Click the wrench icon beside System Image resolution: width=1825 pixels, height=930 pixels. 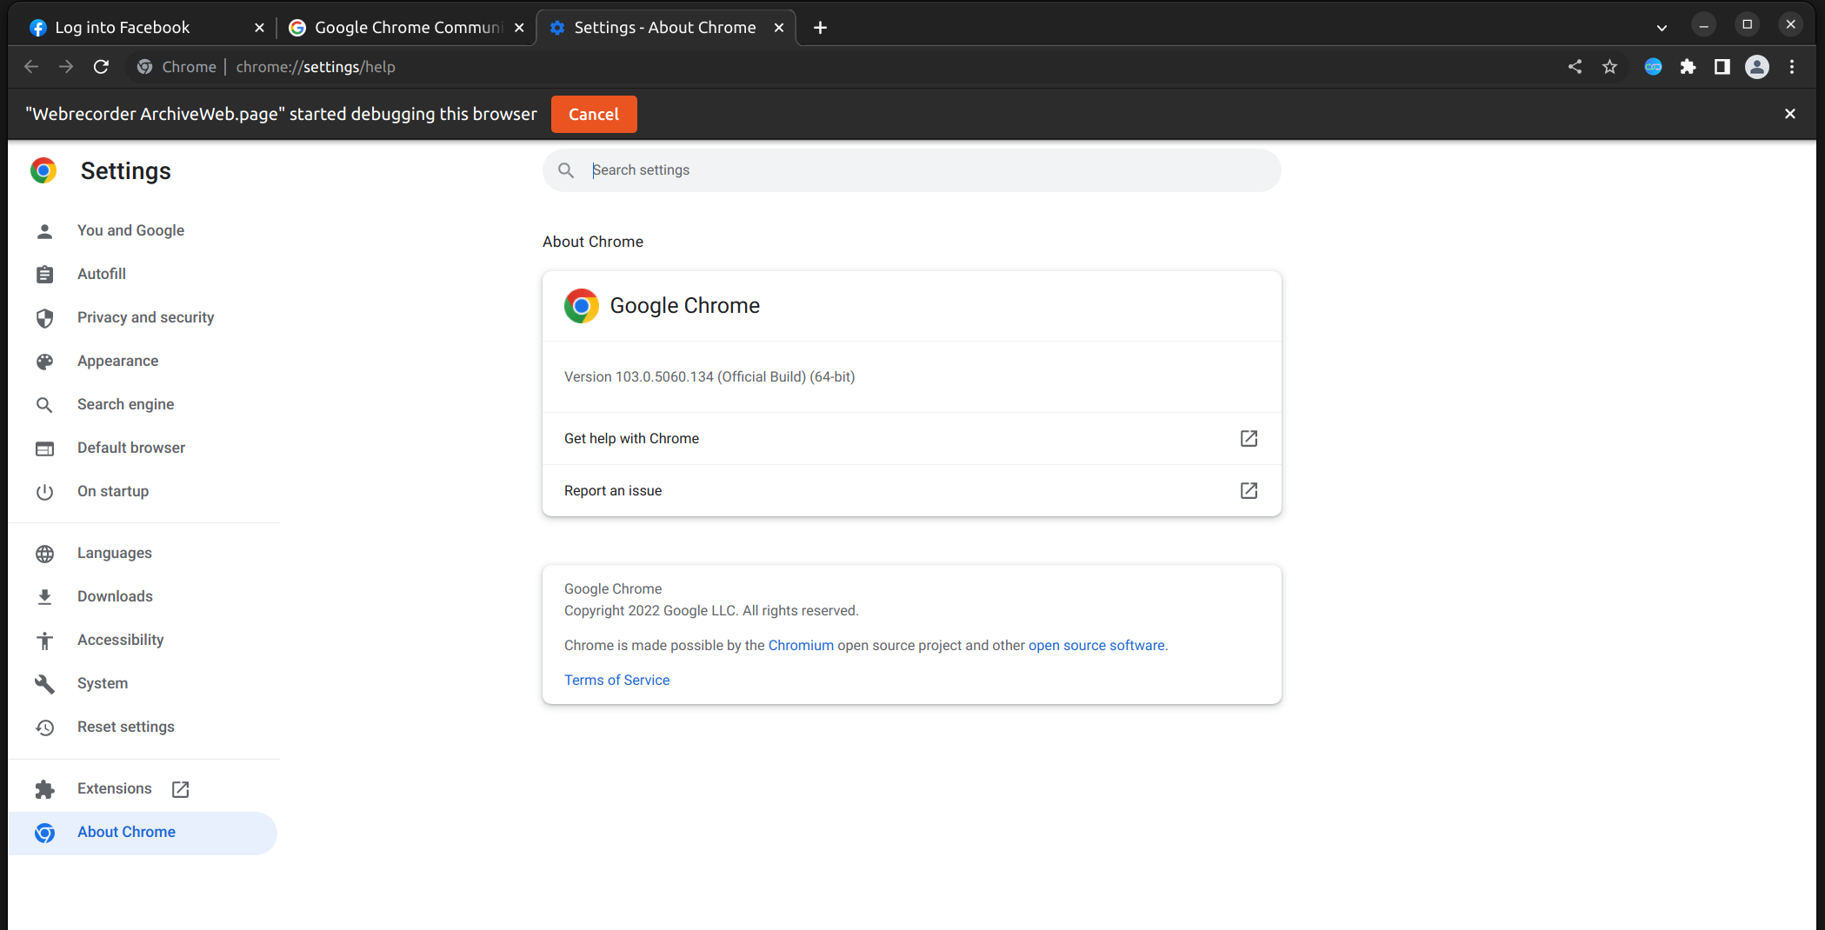click(44, 684)
